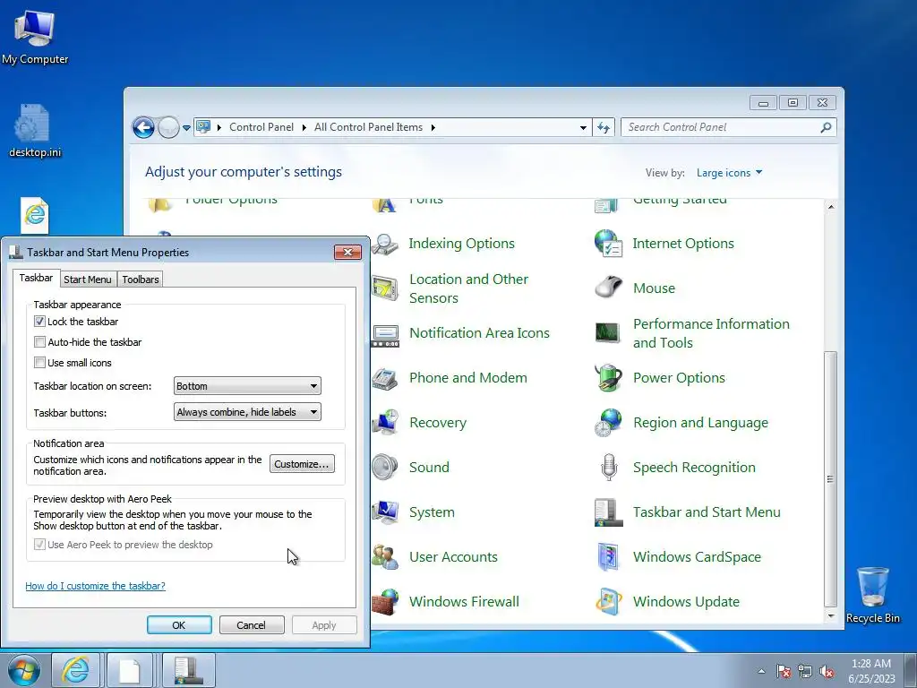Click the Start orb button
This screenshot has width=917, height=688.
click(24, 670)
